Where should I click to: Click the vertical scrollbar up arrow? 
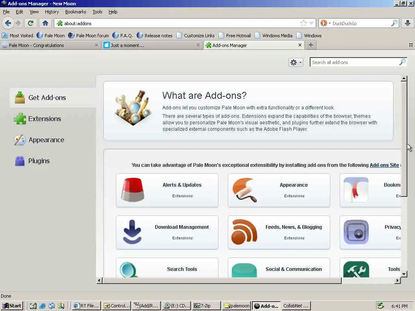(404, 78)
